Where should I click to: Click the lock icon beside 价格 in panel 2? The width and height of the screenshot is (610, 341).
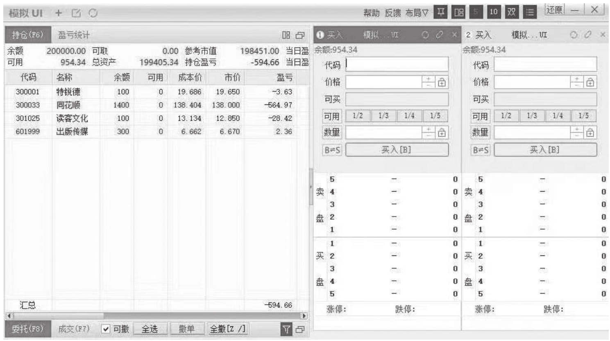pyautogui.click(x=590, y=82)
